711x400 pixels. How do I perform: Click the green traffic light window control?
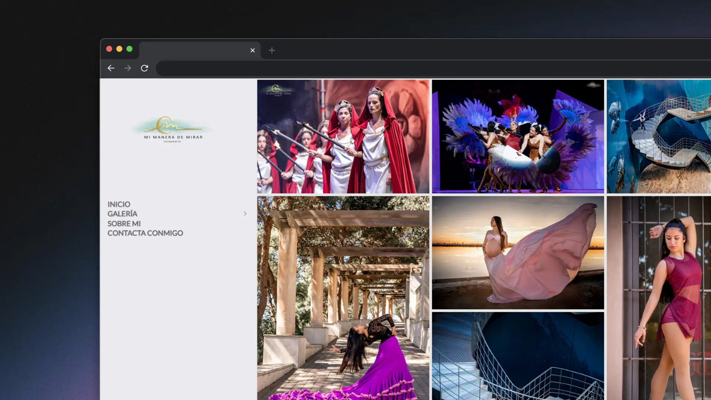pos(129,49)
